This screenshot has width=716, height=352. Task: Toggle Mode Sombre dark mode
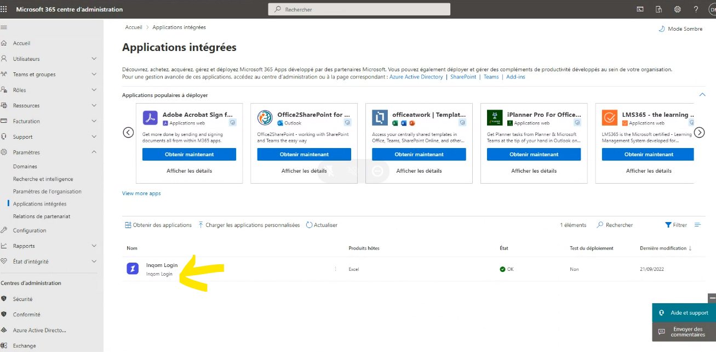680,29
